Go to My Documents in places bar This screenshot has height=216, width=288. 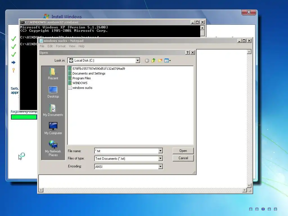pyautogui.click(x=53, y=110)
